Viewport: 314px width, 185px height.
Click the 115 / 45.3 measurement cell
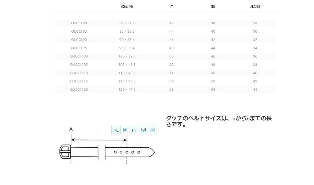[x=127, y=81]
